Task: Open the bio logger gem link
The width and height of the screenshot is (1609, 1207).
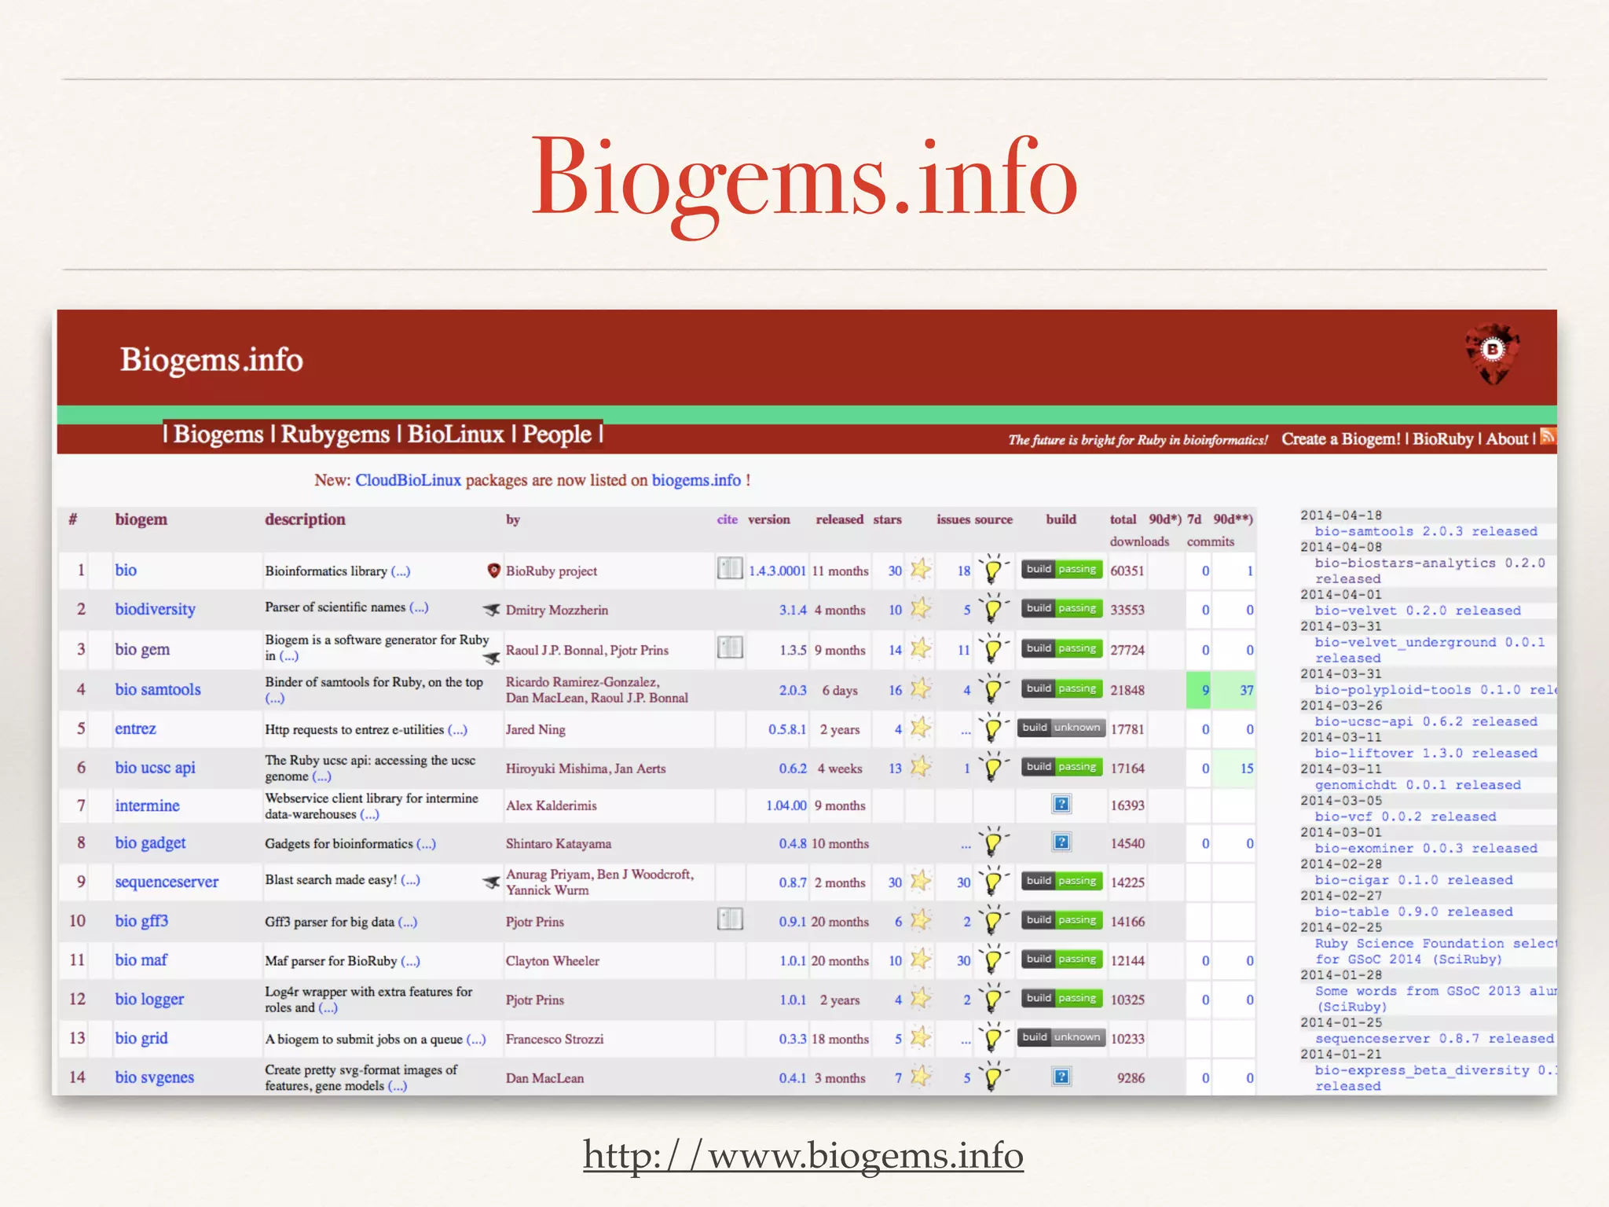Action: coord(149,999)
